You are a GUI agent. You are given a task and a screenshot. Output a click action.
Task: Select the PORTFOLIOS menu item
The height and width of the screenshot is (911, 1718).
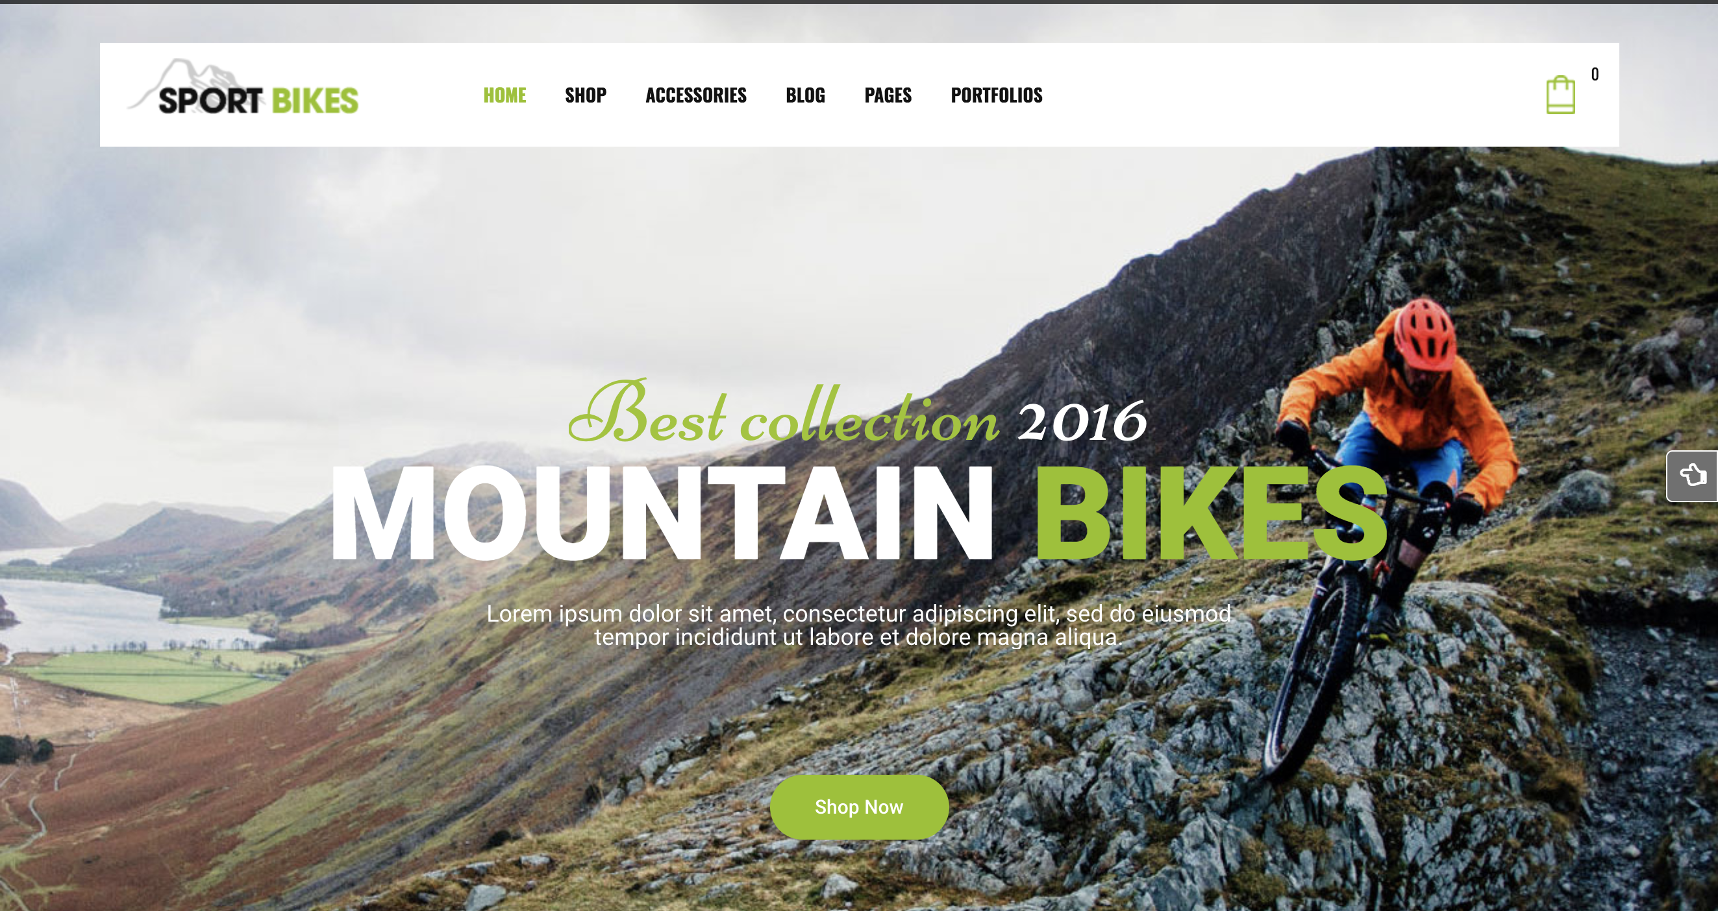click(x=997, y=95)
